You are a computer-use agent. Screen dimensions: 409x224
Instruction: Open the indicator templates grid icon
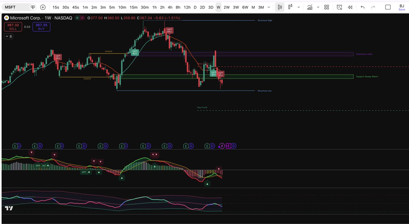tap(327, 7)
